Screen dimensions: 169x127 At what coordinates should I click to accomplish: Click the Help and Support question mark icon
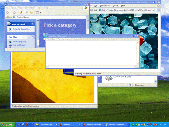tap(10, 45)
